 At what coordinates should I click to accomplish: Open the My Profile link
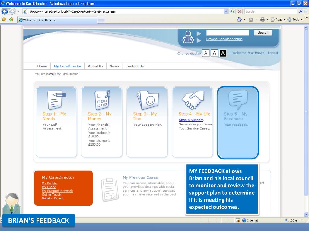pyautogui.click(x=49, y=183)
